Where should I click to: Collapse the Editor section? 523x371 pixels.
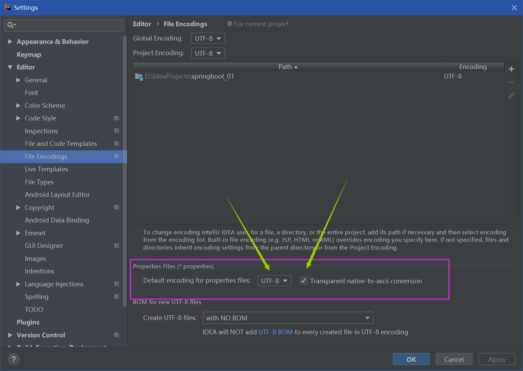coord(10,67)
